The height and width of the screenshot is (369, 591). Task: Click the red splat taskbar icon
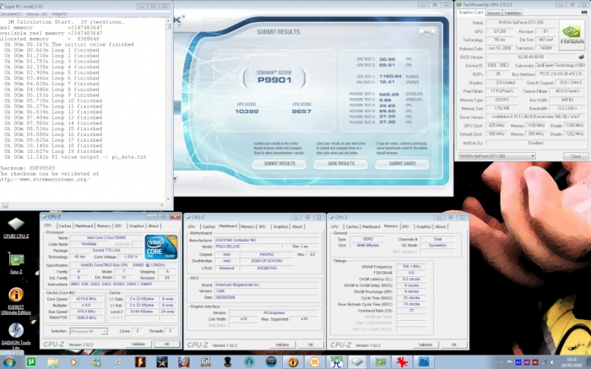pyautogui.click(x=402, y=362)
